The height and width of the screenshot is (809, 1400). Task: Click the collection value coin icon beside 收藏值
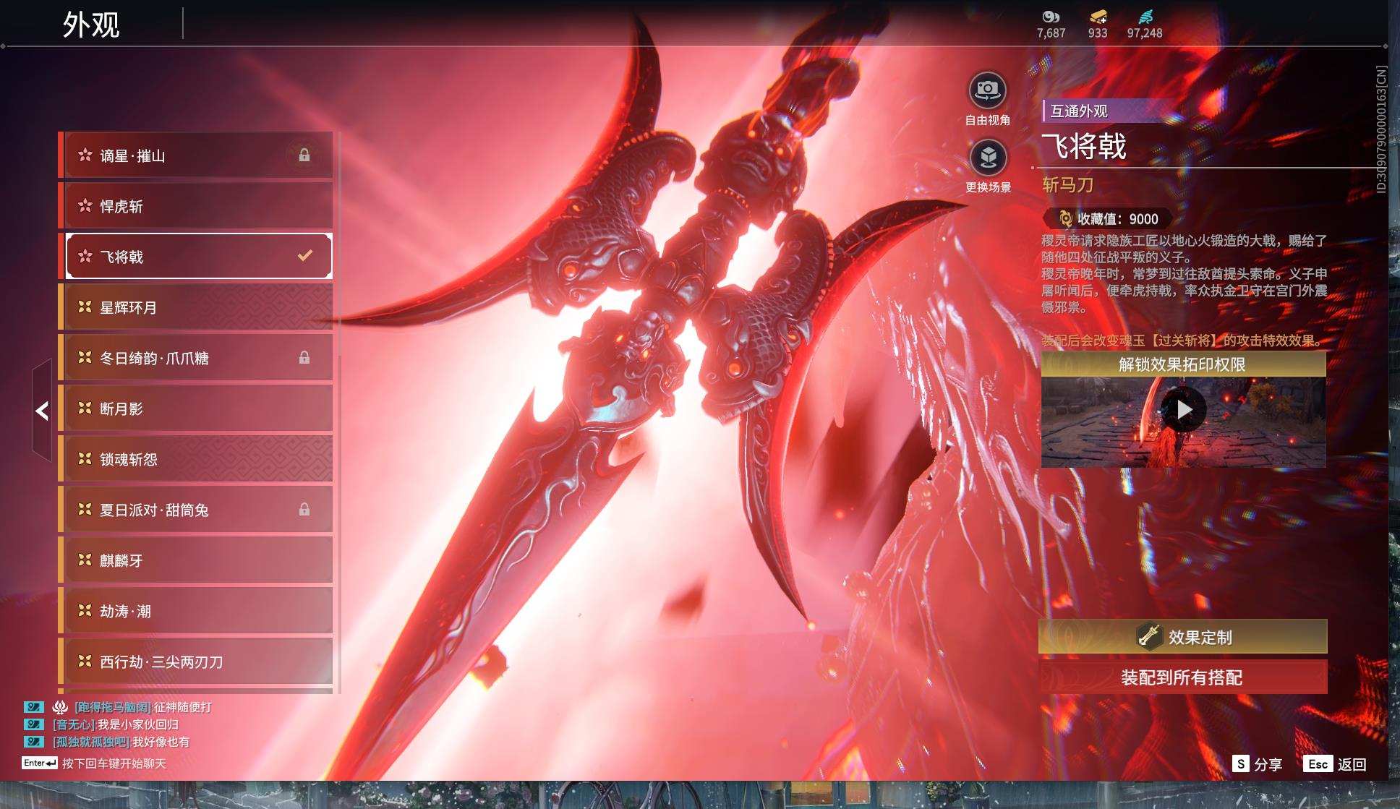[1064, 218]
